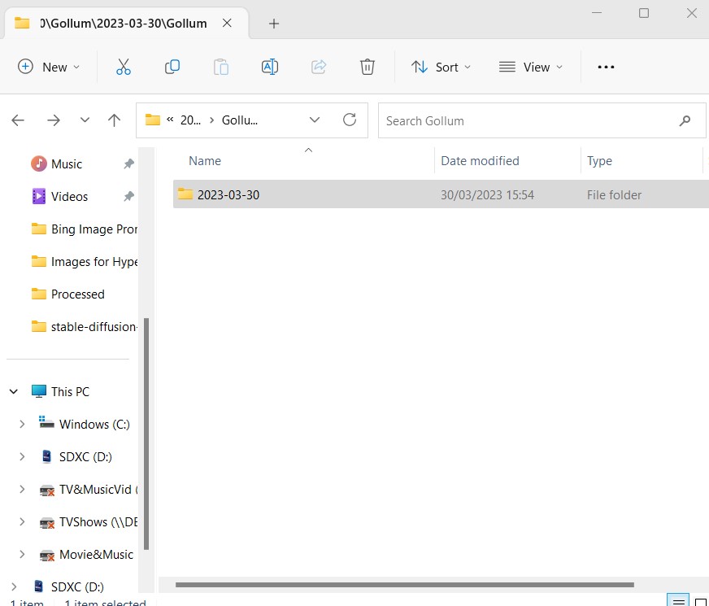The height and width of the screenshot is (606, 709).
Task: Click the Rename icon in toolbar
Action: tap(270, 68)
